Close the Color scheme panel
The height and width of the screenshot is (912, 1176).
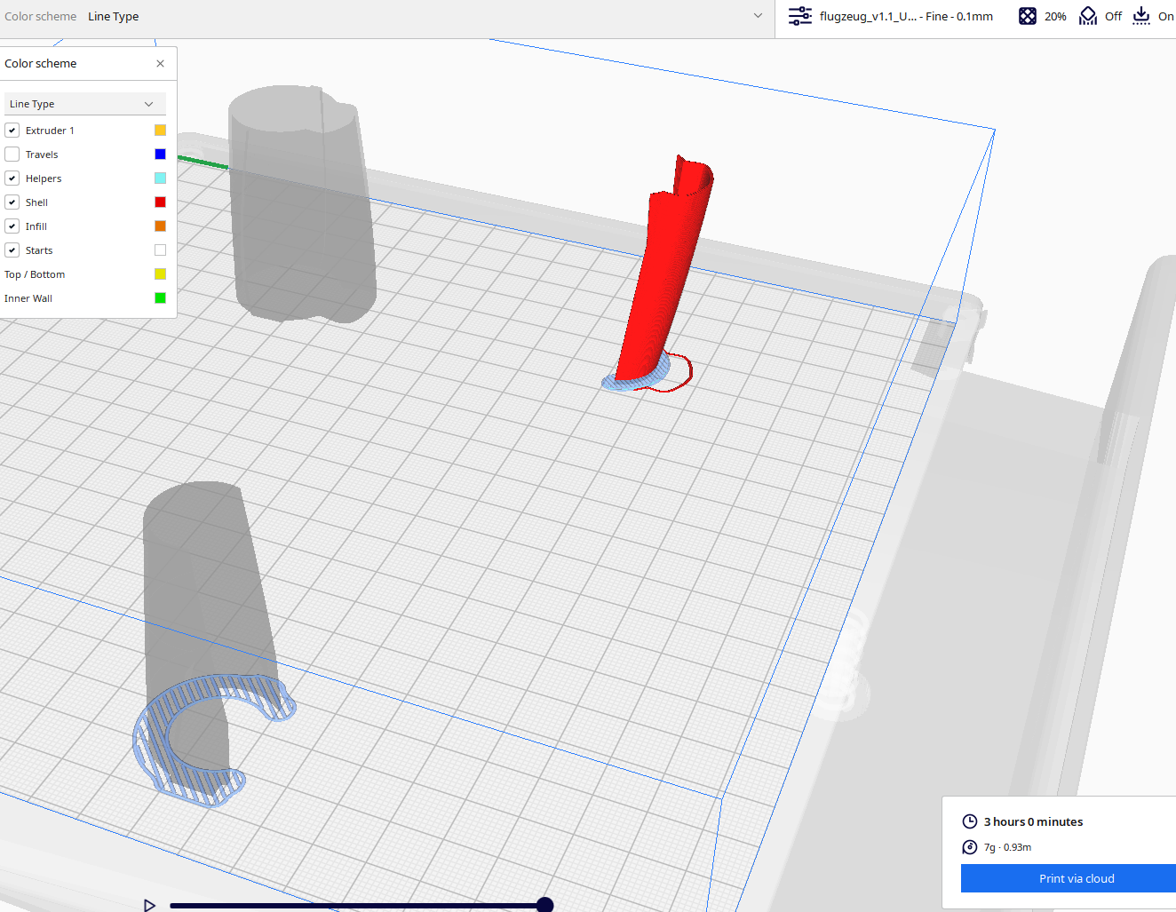[x=160, y=63]
